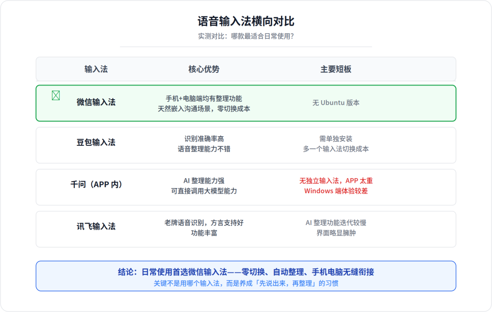492x312 pixels.
Task: Click the text 识别准确率高
Action: [204, 138]
